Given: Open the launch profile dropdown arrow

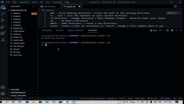Looking at the screenshot, I should coord(163,30).
